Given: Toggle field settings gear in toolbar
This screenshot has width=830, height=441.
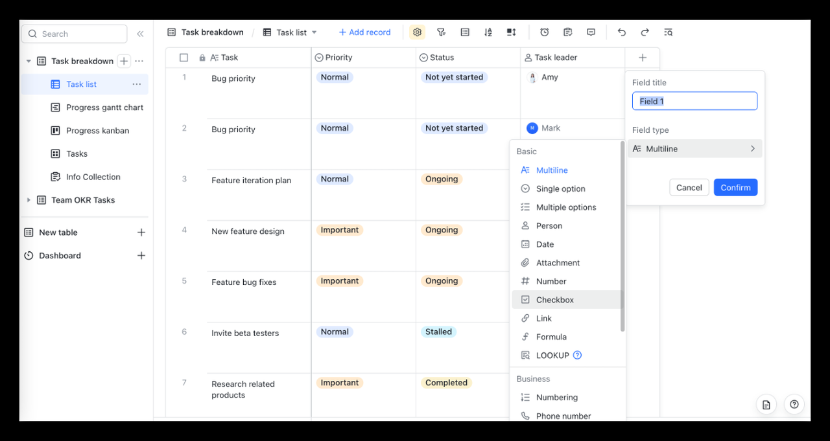Looking at the screenshot, I should coord(417,32).
